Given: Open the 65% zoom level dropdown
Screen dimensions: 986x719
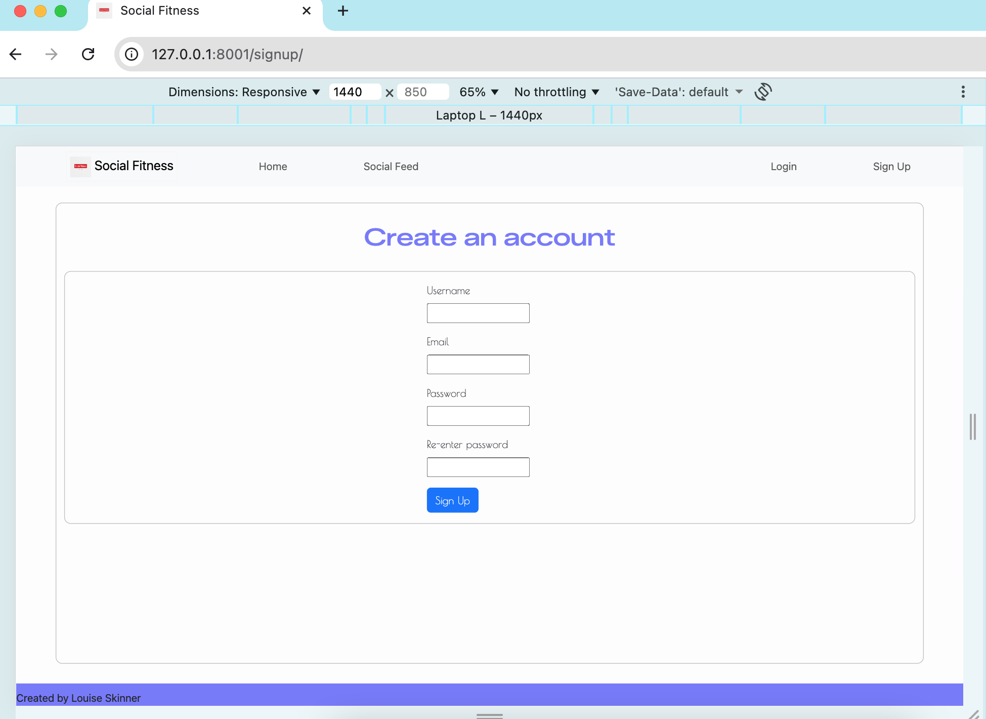Looking at the screenshot, I should click(478, 92).
